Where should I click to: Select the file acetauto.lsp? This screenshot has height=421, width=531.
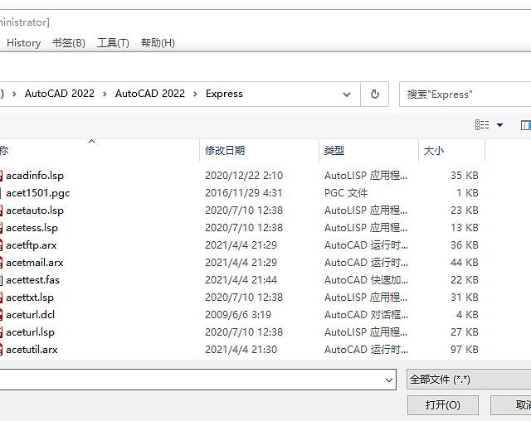pos(35,210)
